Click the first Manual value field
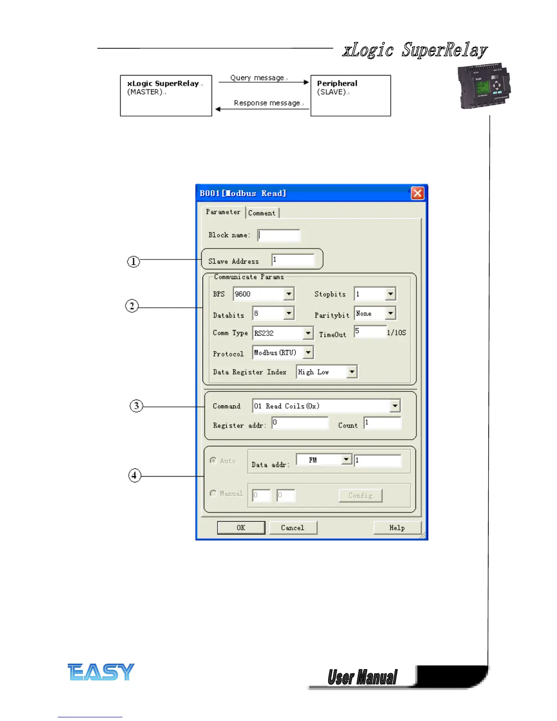The height and width of the screenshot is (721, 557). coord(261,495)
